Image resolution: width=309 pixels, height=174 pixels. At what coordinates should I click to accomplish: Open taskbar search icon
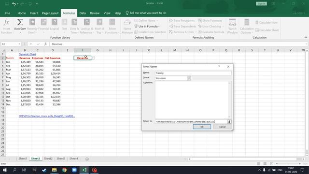14,170
